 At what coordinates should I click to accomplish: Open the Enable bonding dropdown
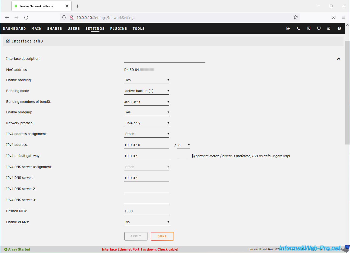pos(147,80)
